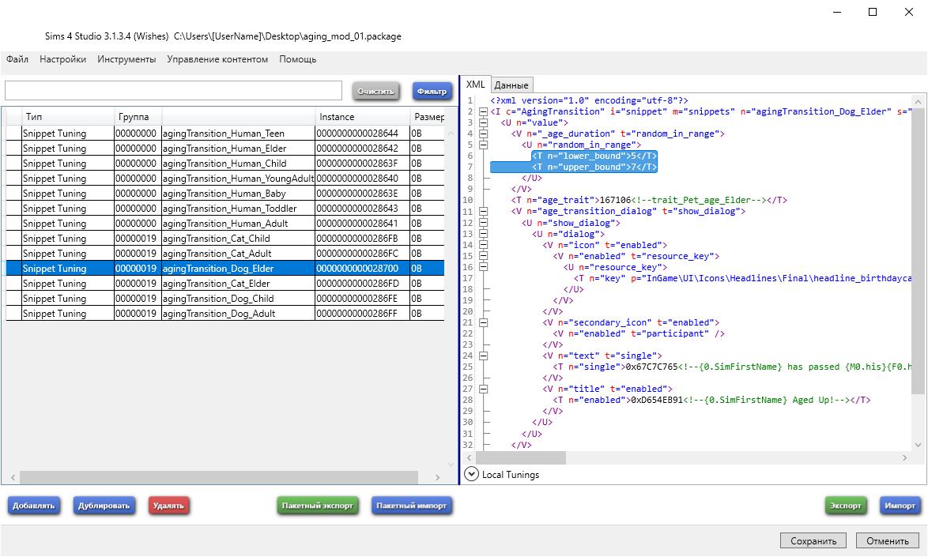
Task: Click the green Пакетный экспорт button
Action: pyautogui.click(x=318, y=506)
